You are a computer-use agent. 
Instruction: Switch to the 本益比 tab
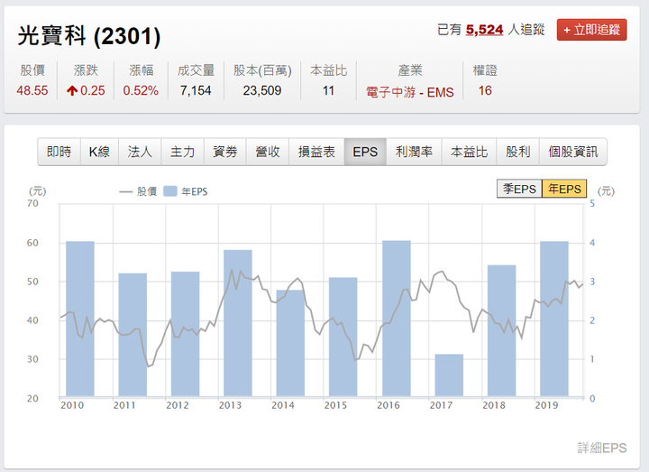click(469, 152)
